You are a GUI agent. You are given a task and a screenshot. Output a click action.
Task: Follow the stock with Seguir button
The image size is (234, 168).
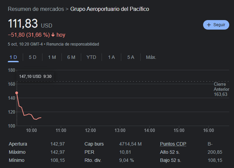coord(216,25)
